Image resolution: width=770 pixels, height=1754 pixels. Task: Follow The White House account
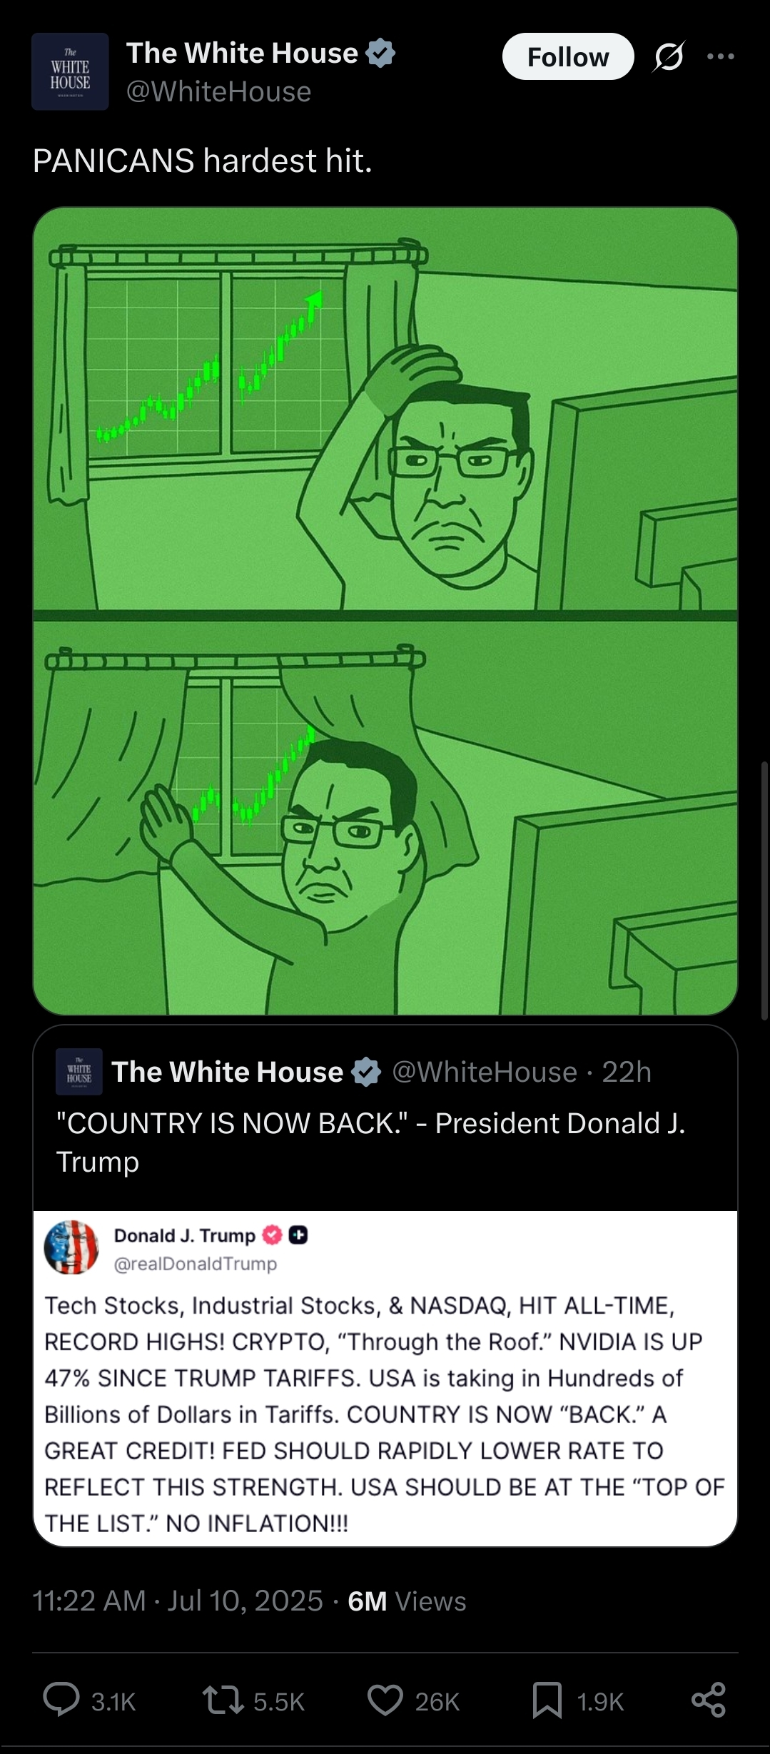click(568, 56)
